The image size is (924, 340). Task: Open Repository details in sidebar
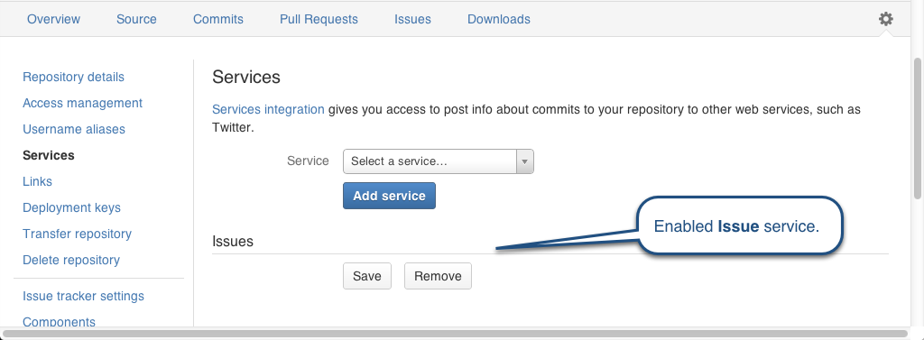73,78
